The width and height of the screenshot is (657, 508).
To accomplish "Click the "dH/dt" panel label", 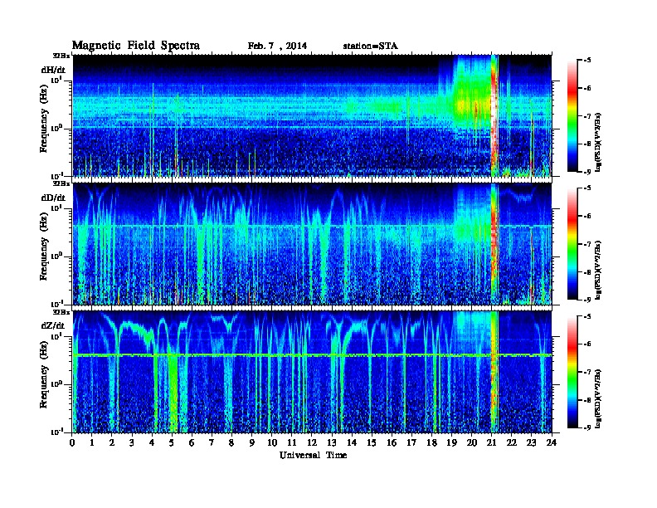I will click(x=53, y=70).
